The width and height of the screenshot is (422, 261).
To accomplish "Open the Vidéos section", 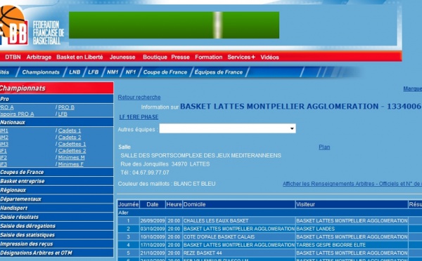I will pyautogui.click(x=269, y=57).
